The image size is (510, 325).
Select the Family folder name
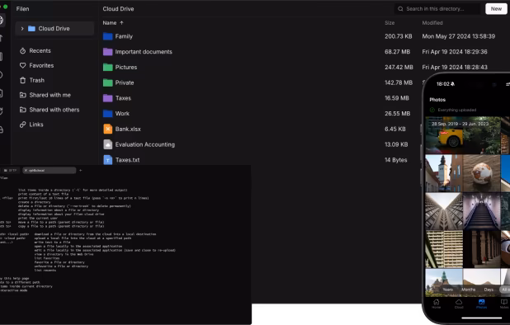(124, 36)
